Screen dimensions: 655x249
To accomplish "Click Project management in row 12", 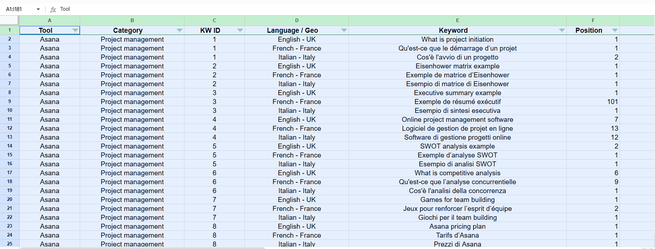I will point(132,128).
